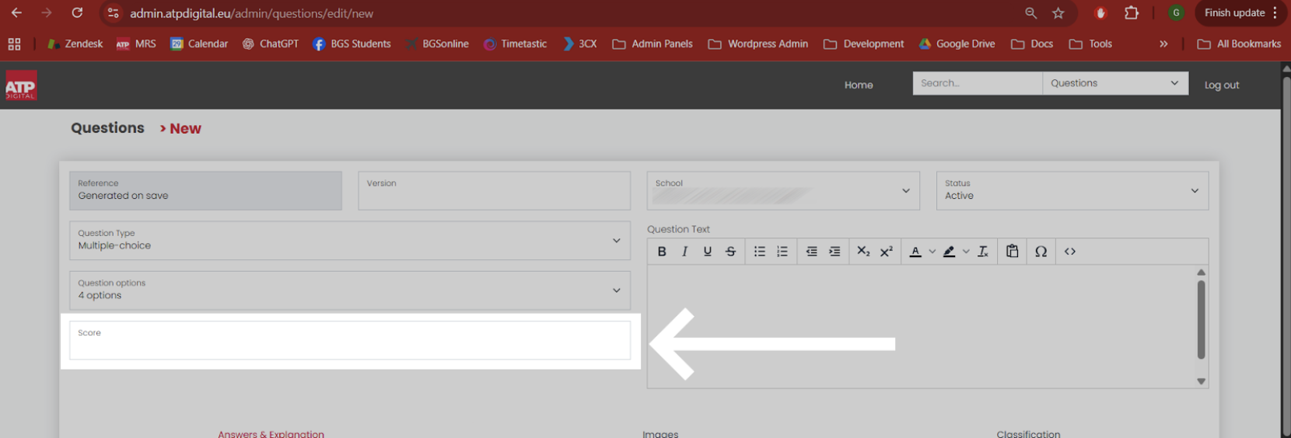
Task: Click the Log out link
Action: tap(1222, 85)
